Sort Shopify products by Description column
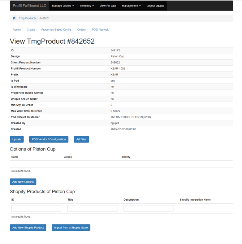This screenshot has height=244, width=242. [131, 200]
